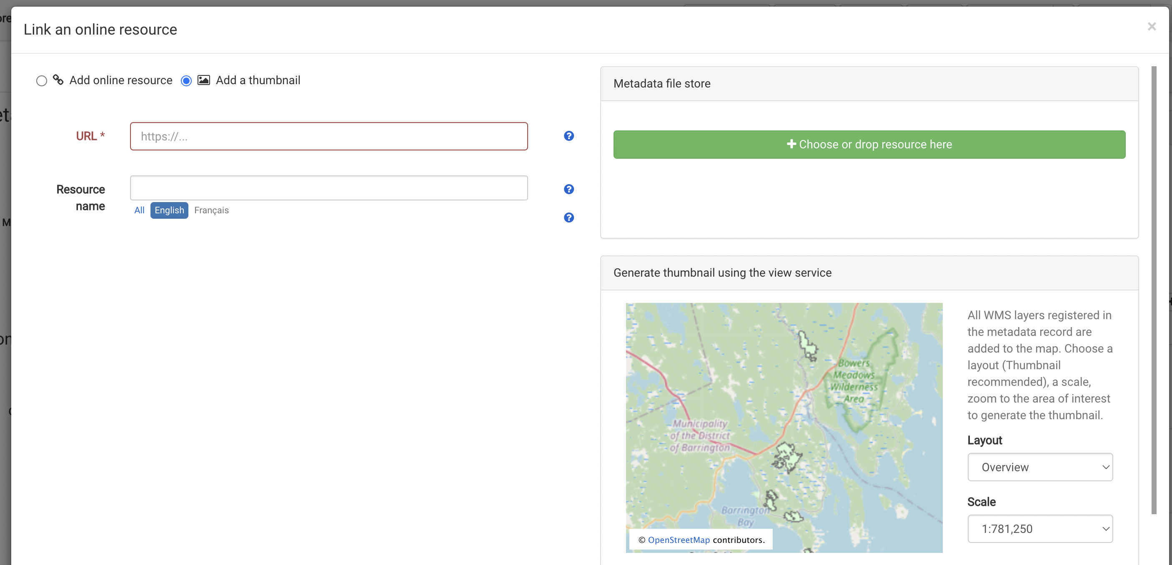The image size is (1172, 565).
Task: Select the Add a thumbnail radio button
Action: [x=185, y=81]
